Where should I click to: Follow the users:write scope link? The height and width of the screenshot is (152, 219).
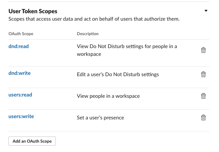(21, 116)
